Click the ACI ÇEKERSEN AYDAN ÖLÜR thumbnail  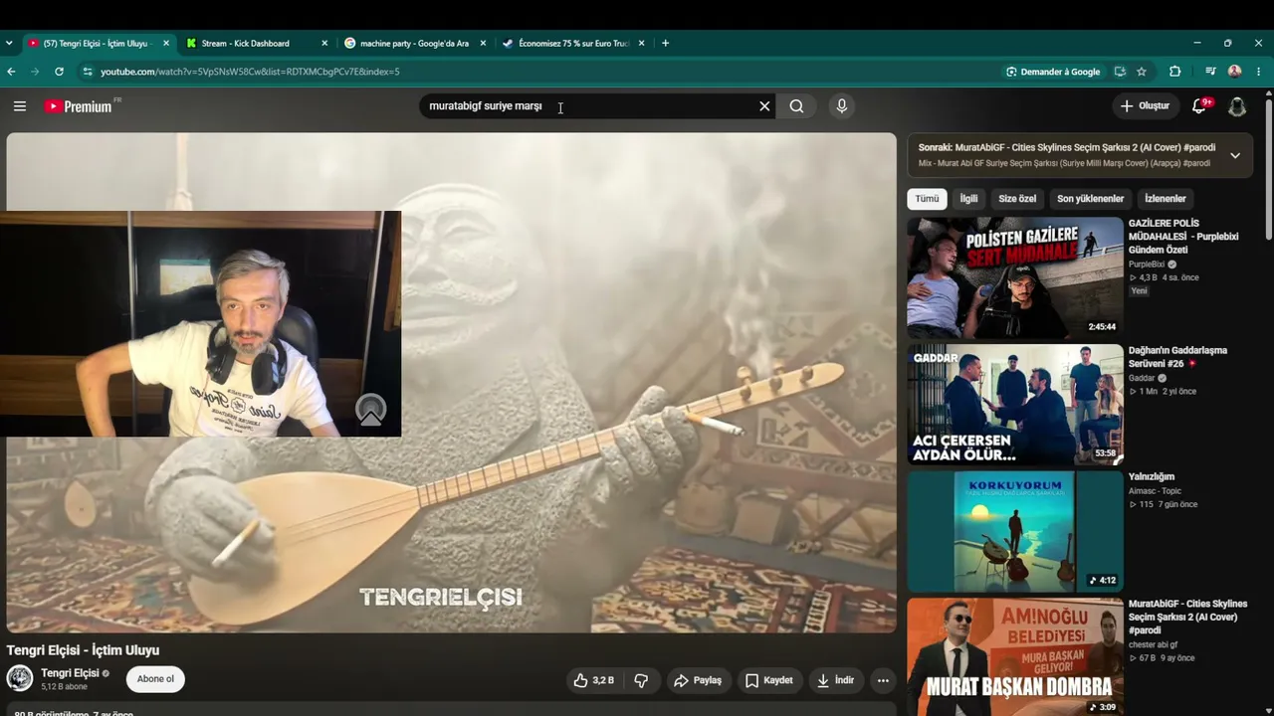pyautogui.click(x=1015, y=405)
